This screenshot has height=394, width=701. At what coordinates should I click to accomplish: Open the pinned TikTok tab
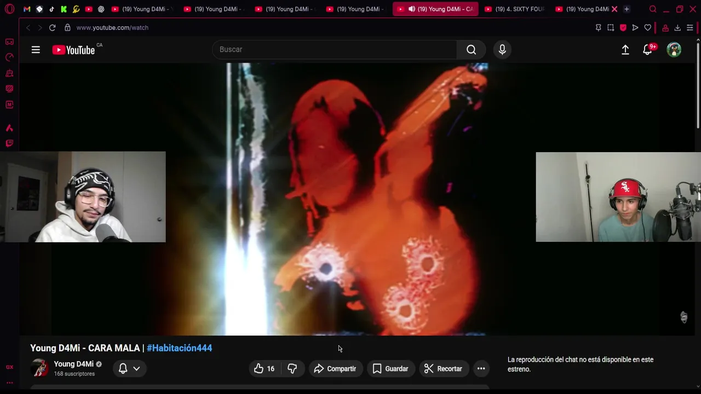[x=51, y=9]
